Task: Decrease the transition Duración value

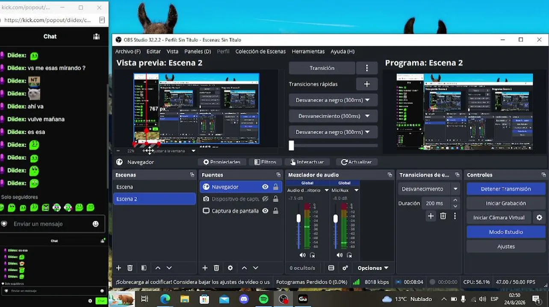Action: click(455, 206)
